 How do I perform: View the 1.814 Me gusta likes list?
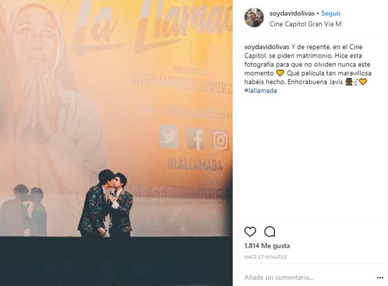point(267,245)
